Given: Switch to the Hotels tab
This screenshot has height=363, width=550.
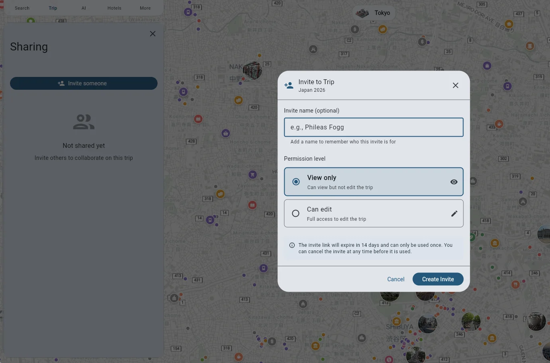Looking at the screenshot, I should point(114,8).
